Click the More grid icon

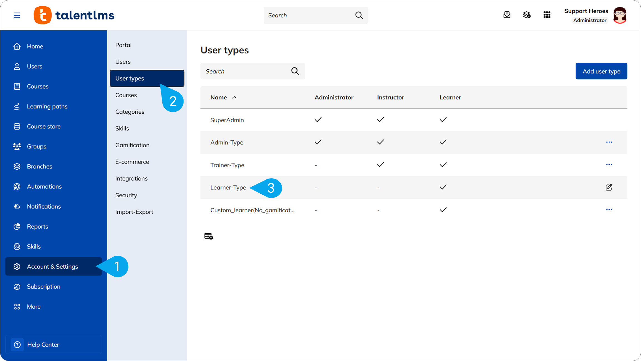pos(17,307)
